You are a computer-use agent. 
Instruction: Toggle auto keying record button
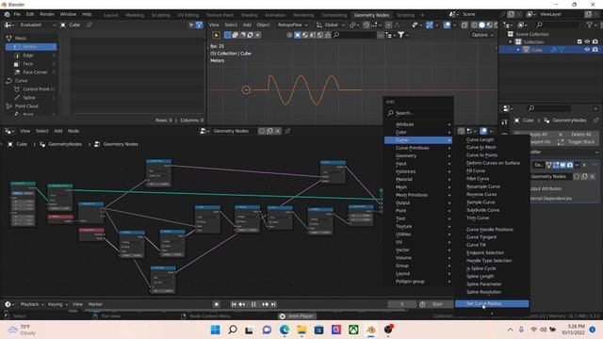pyautogui.click(x=217, y=304)
